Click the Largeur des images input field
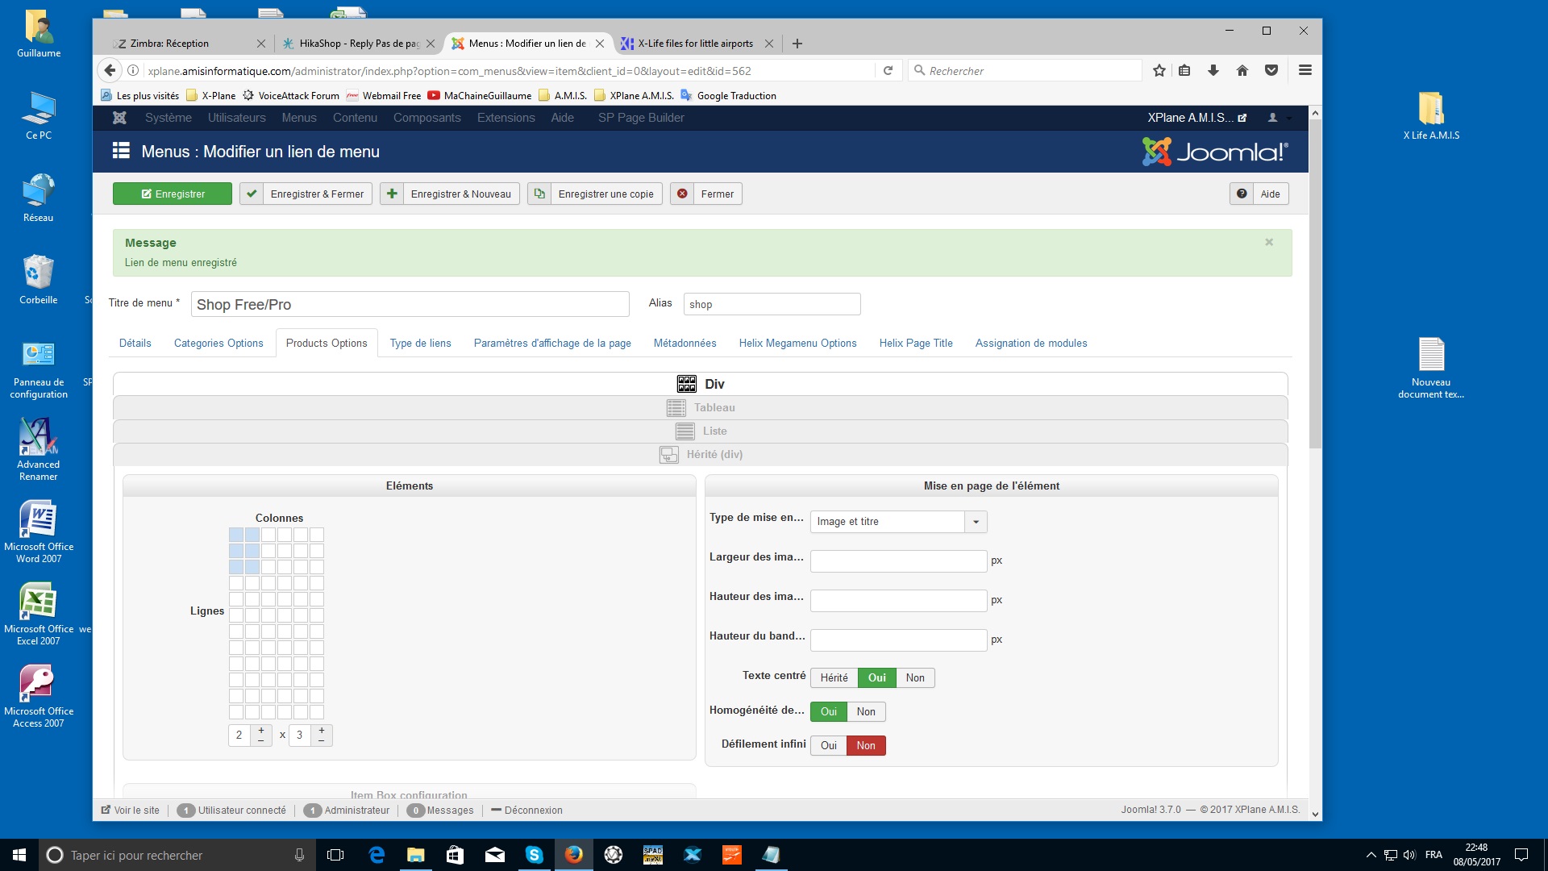The image size is (1548, 871). pyautogui.click(x=897, y=561)
